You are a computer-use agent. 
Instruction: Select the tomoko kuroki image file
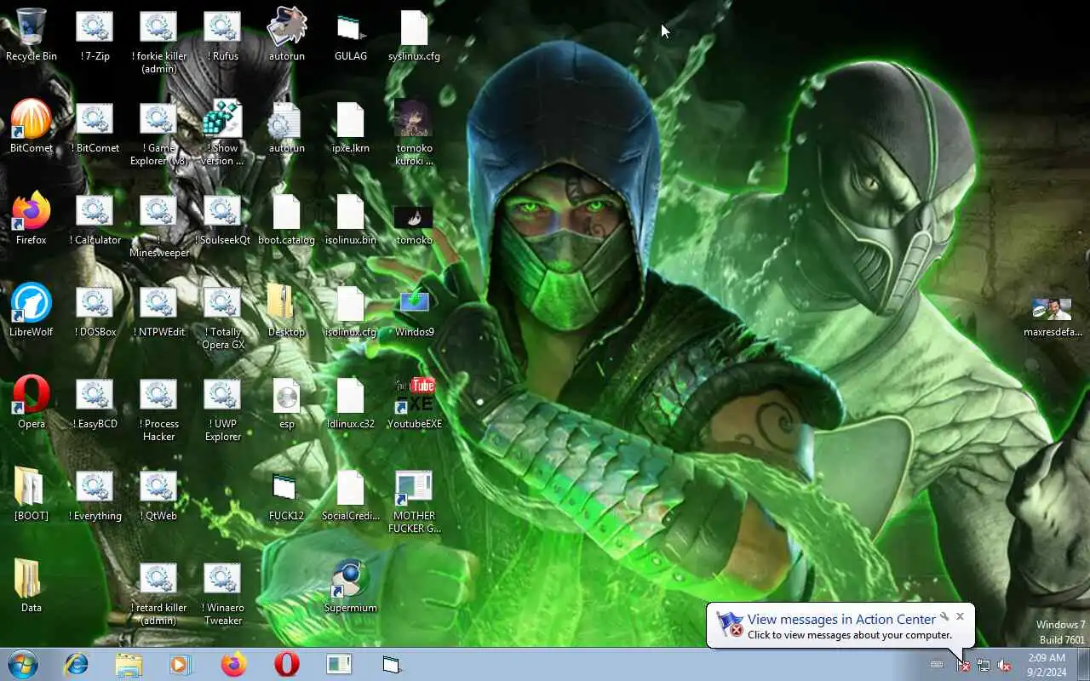tap(415, 133)
